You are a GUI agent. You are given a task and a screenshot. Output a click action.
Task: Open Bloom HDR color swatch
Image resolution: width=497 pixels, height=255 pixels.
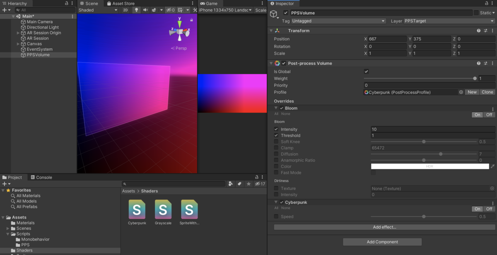coord(430,166)
